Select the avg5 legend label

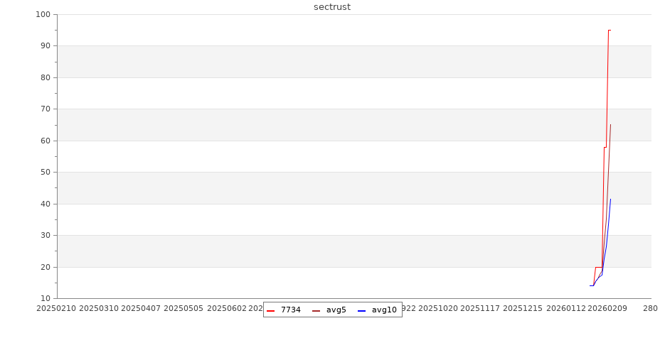pos(336,310)
